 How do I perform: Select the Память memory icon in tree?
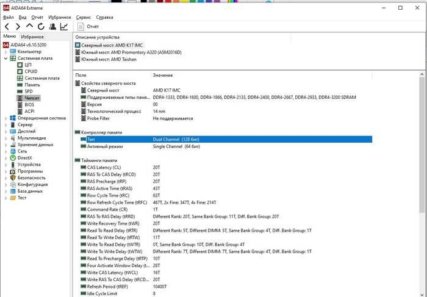tap(20, 85)
